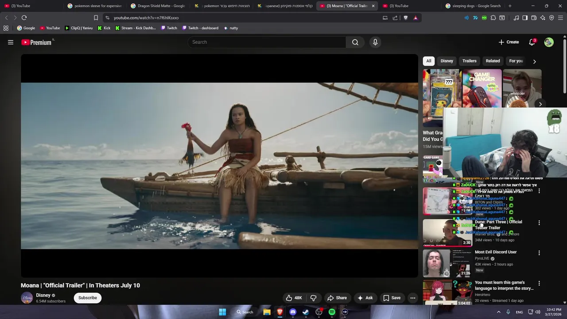Open the account avatar menu
This screenshot has height=319, width=567.
[x=549, y=42]
